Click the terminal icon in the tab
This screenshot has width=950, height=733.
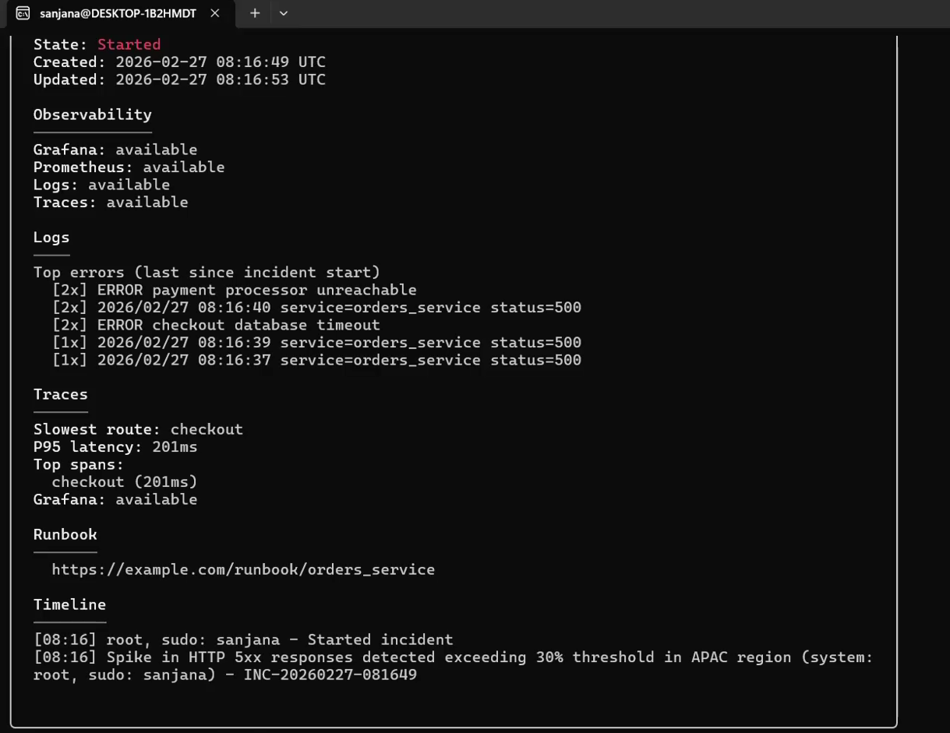(x=23, y=13)
